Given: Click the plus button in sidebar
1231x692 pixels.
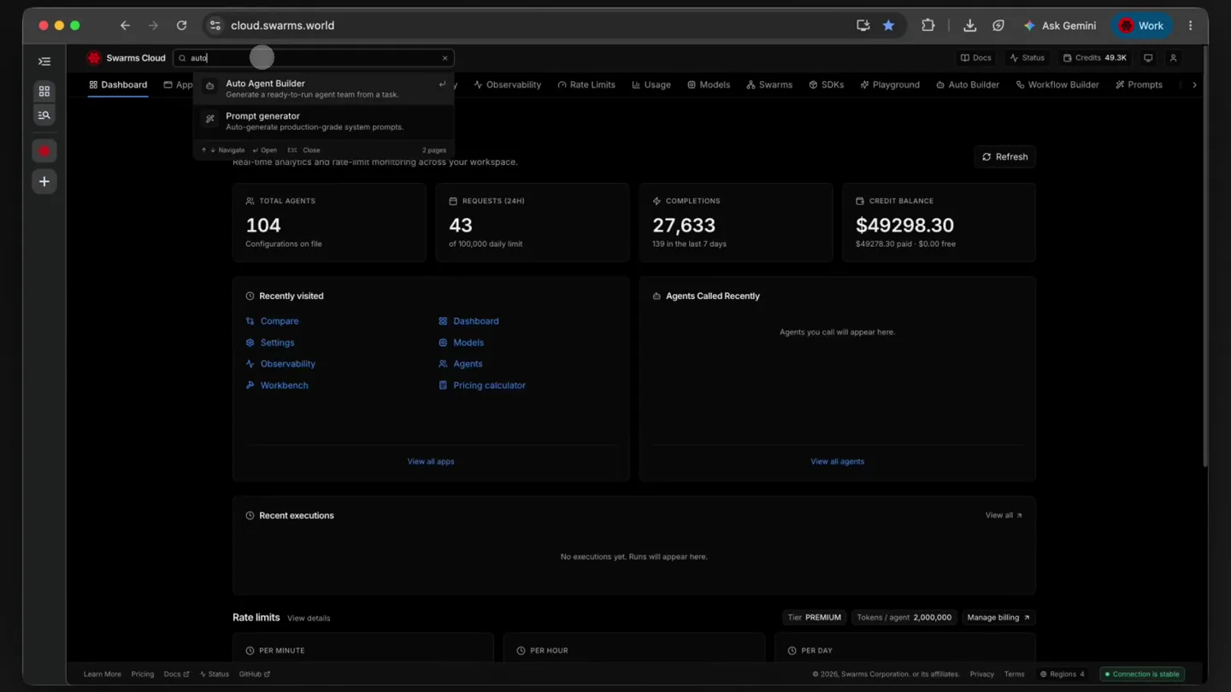Looking at the screenshot, I should 44,181.
